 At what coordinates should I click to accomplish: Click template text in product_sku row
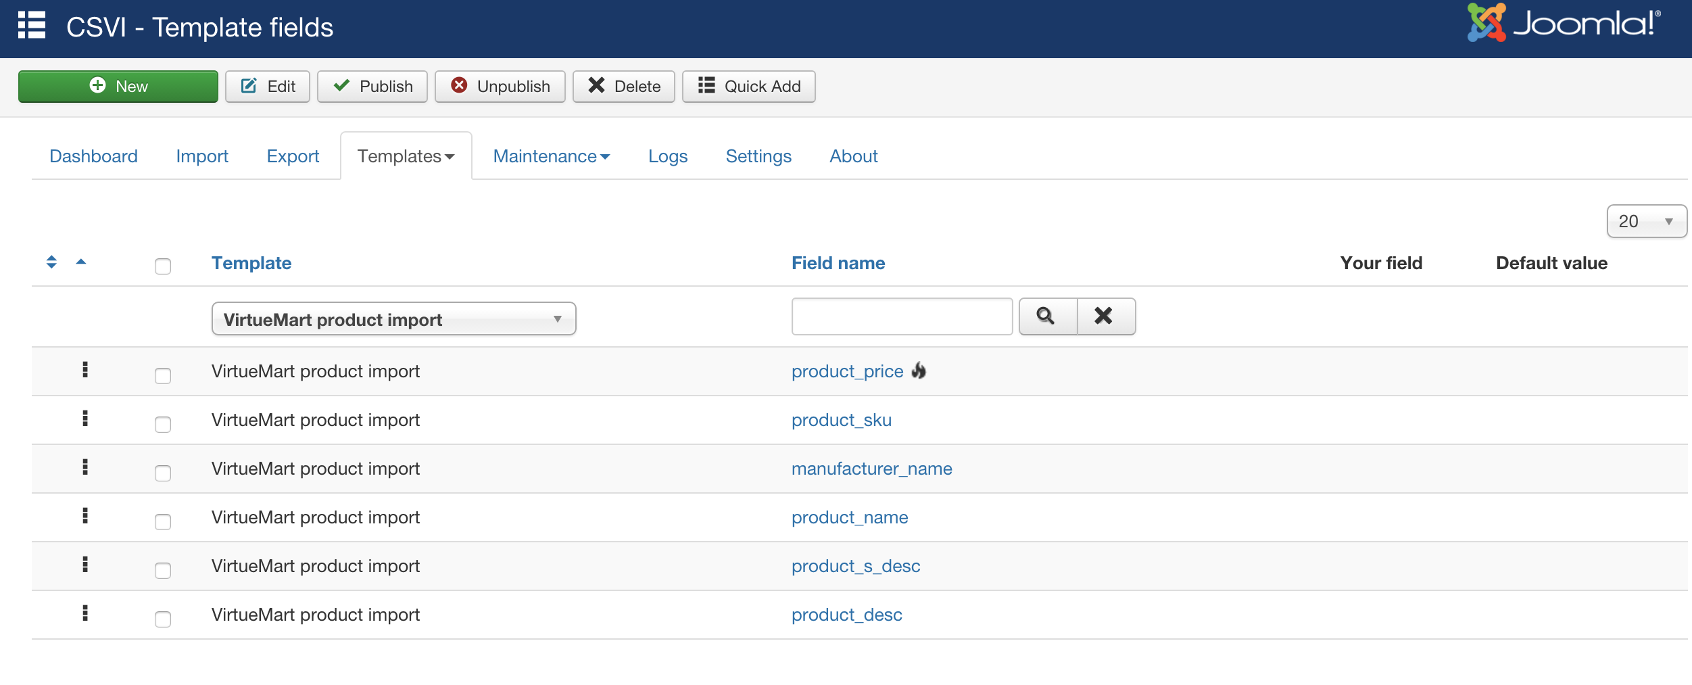pos(316,420)
